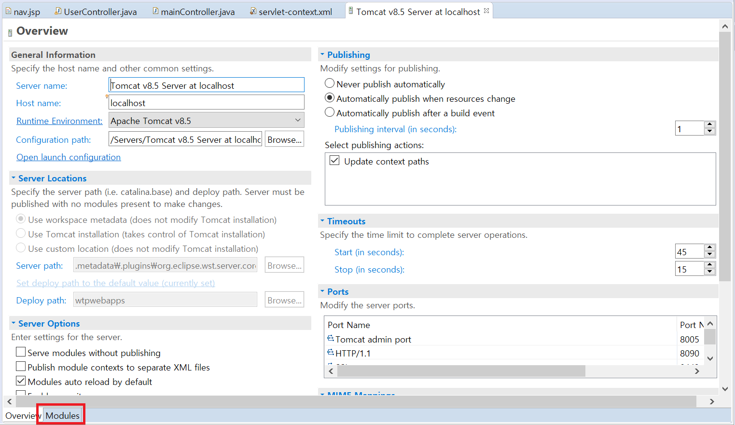Switch to UserController.java tab

click(96, 12)
